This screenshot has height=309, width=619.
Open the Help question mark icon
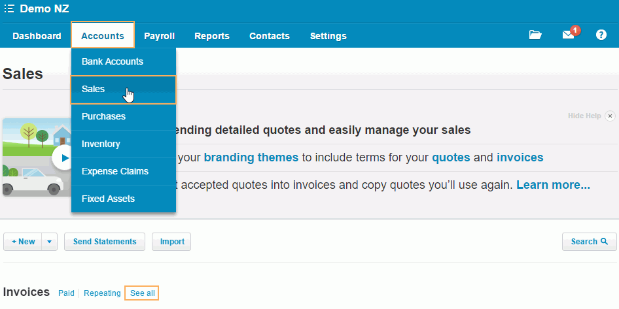click(x=601, y=35)
